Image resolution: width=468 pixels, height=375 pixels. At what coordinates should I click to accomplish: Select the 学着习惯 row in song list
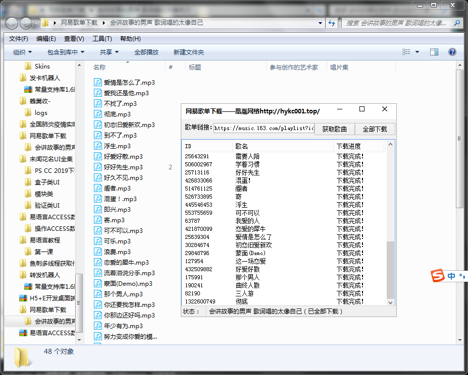[x=284, y=164]
